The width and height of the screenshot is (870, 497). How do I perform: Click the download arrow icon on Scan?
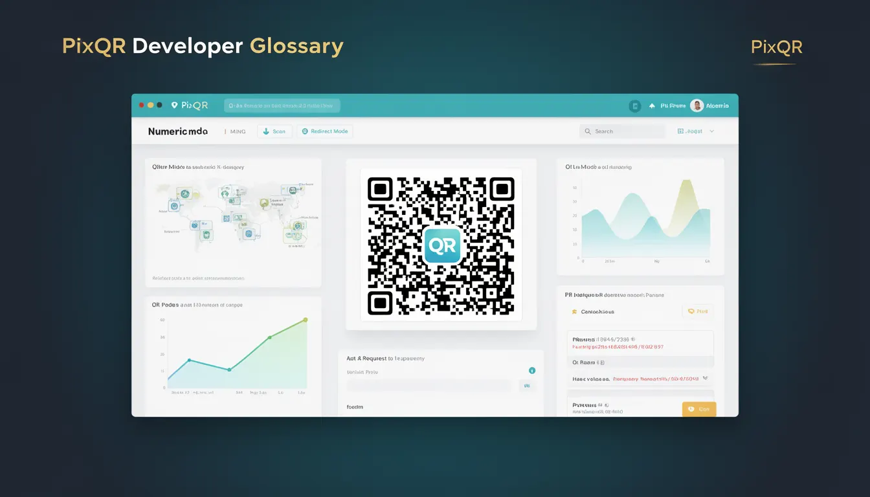[x=265, y=131]
